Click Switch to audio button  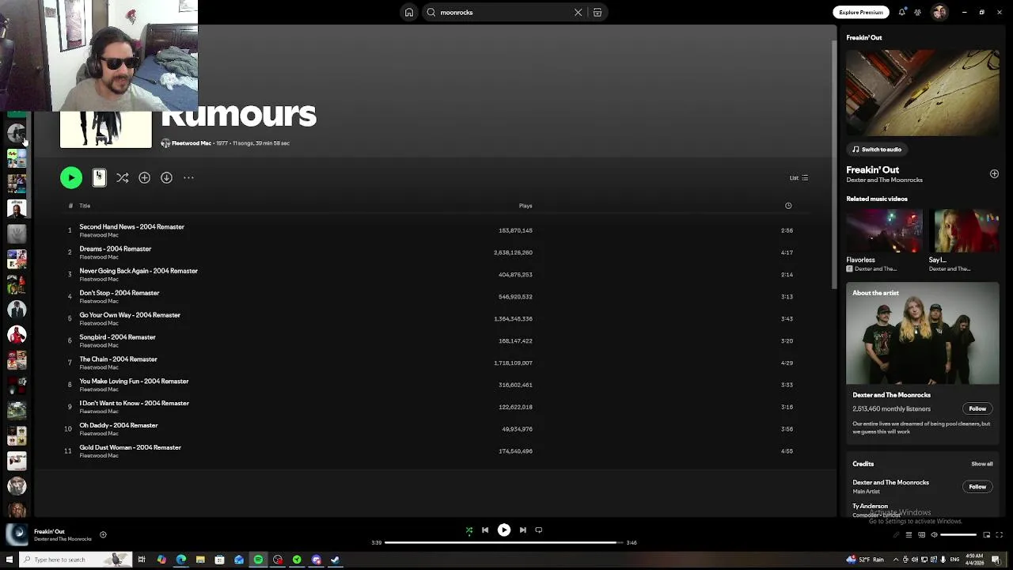tap(877, 150)
